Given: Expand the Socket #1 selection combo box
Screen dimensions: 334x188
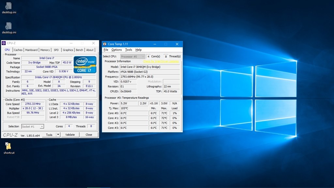Looking at the screenshot, I should tap(33, 126).
